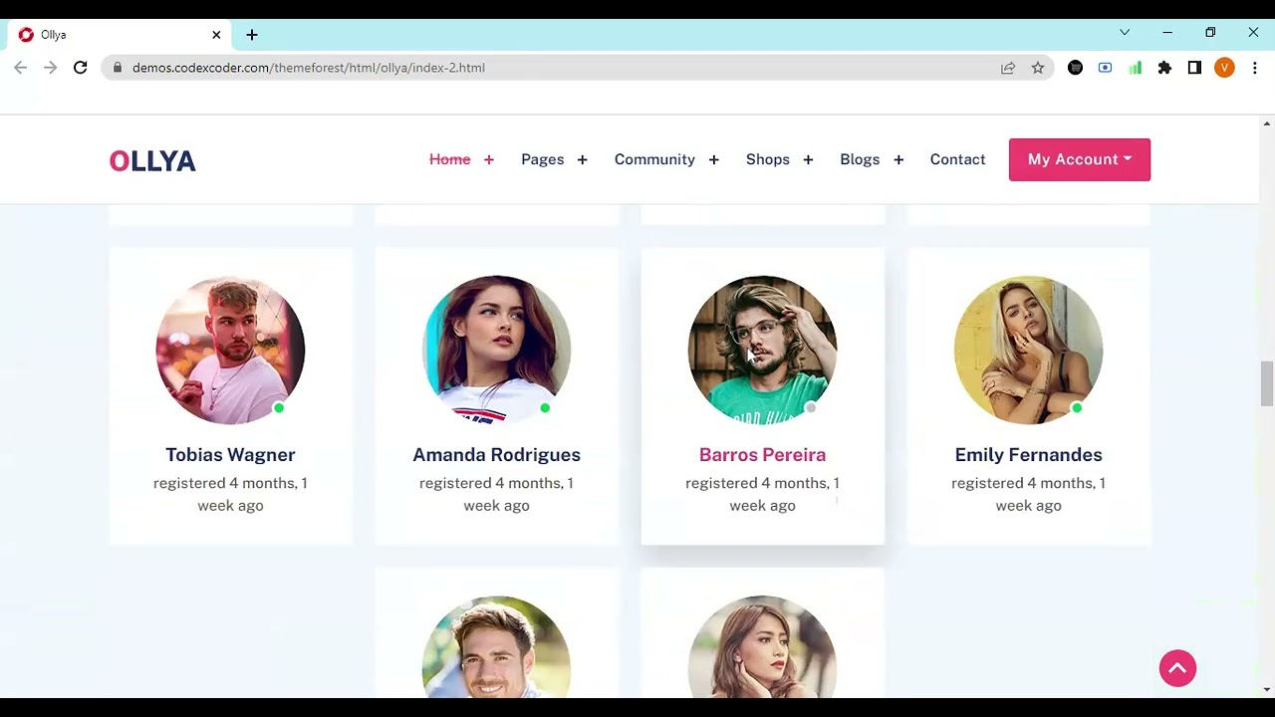Click Amanda Rodrigues' profile photo
The image size is (1275, 717).
pos(496,350)
